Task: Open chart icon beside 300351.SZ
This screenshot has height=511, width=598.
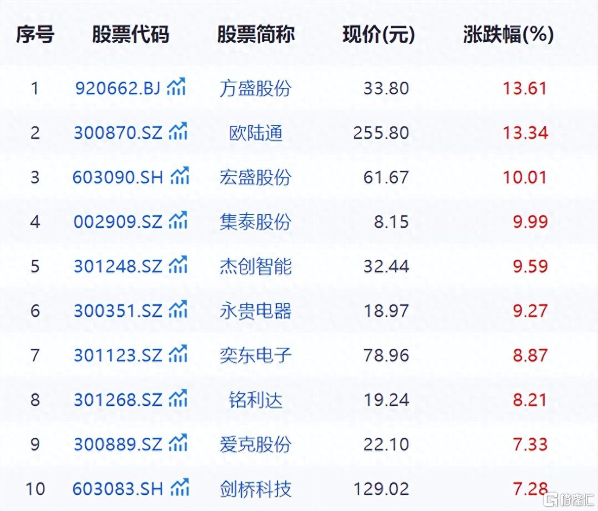Action: pos(178,309)
